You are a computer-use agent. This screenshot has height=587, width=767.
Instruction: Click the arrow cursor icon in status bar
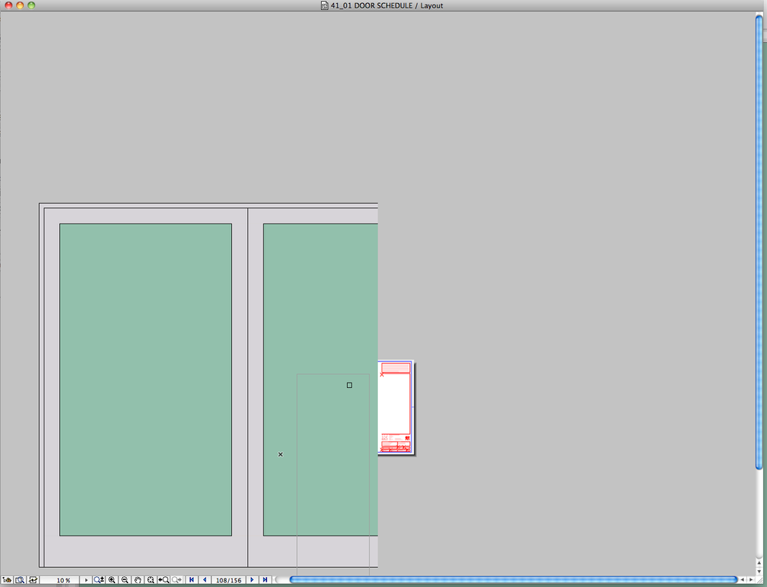pos(33,580)
